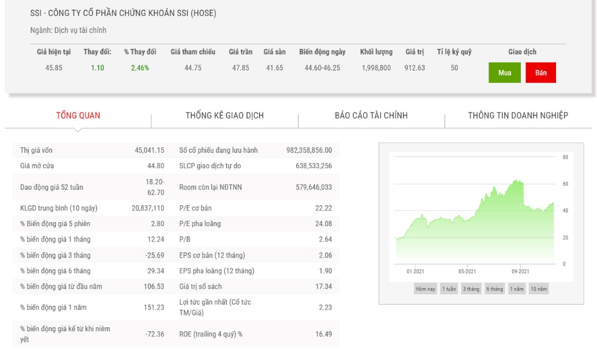The image size is (597, 358).
Task: Switch to Thống kê giao dịch tab
Action: pyautogui.click(x=225, y=116)
